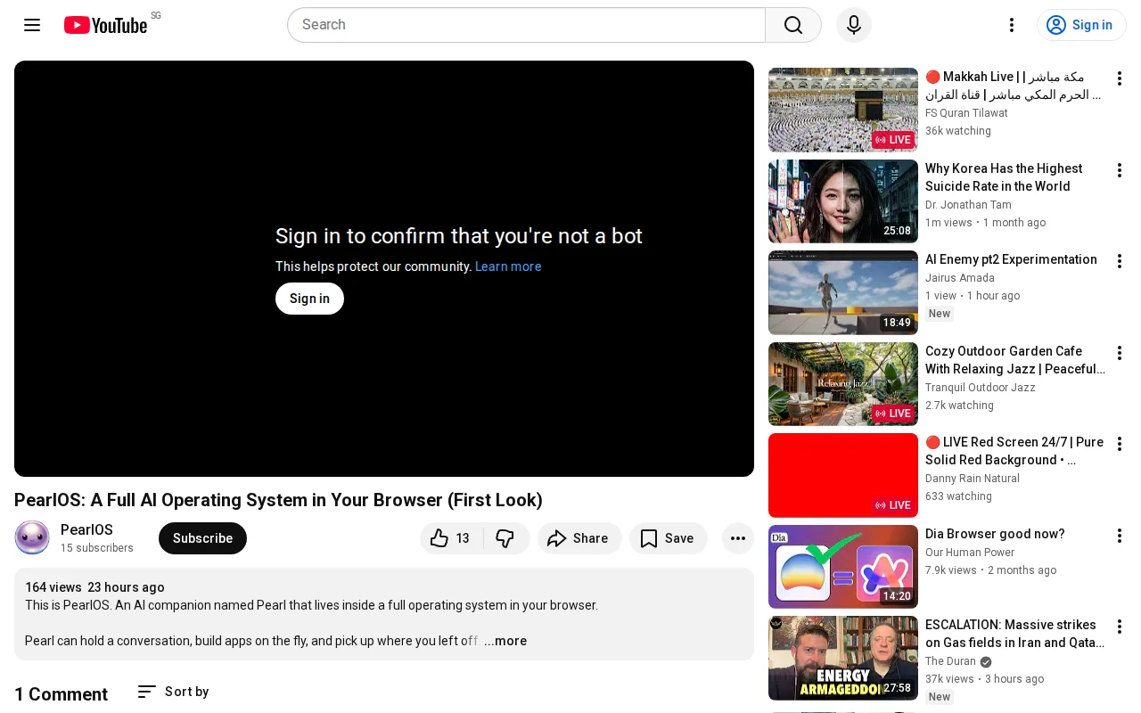Open options menu for Dia Browser video
Image resolution: width=1141 pixels, height=713 pixels.
(1120, 536)
